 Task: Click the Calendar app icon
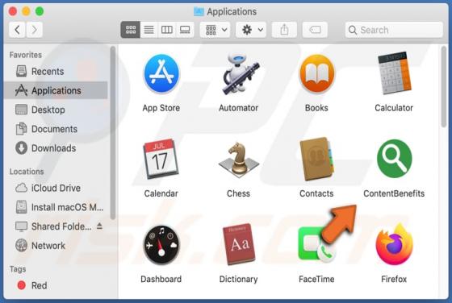161,159
